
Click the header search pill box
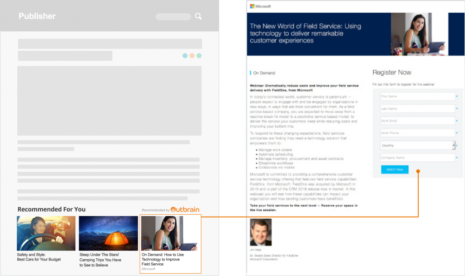point(173,17)
